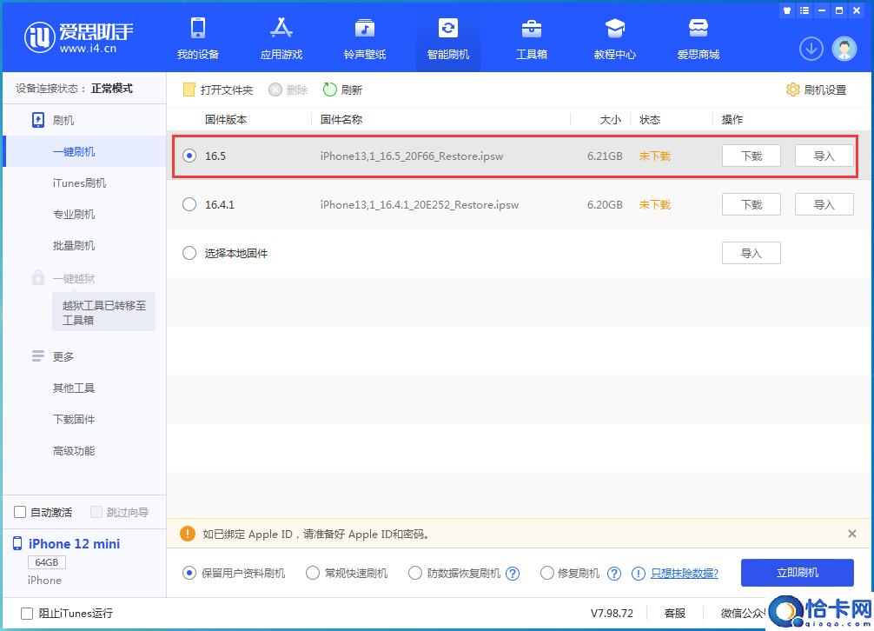This screenshot has height=631, width=874.
Task: Open the Toolbox (工具箱) icon
Action: point(531,27)
